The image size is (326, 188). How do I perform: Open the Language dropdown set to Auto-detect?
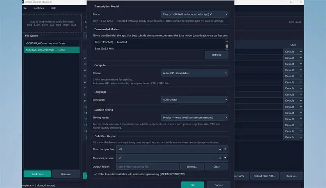pyautogui.click(x=195, y=99)
